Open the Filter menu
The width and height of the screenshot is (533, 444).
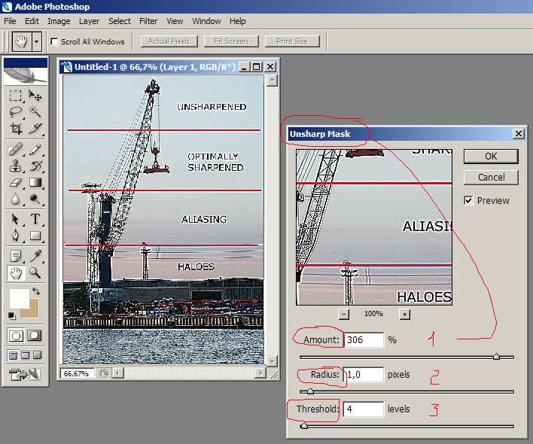tap(148, 21)
